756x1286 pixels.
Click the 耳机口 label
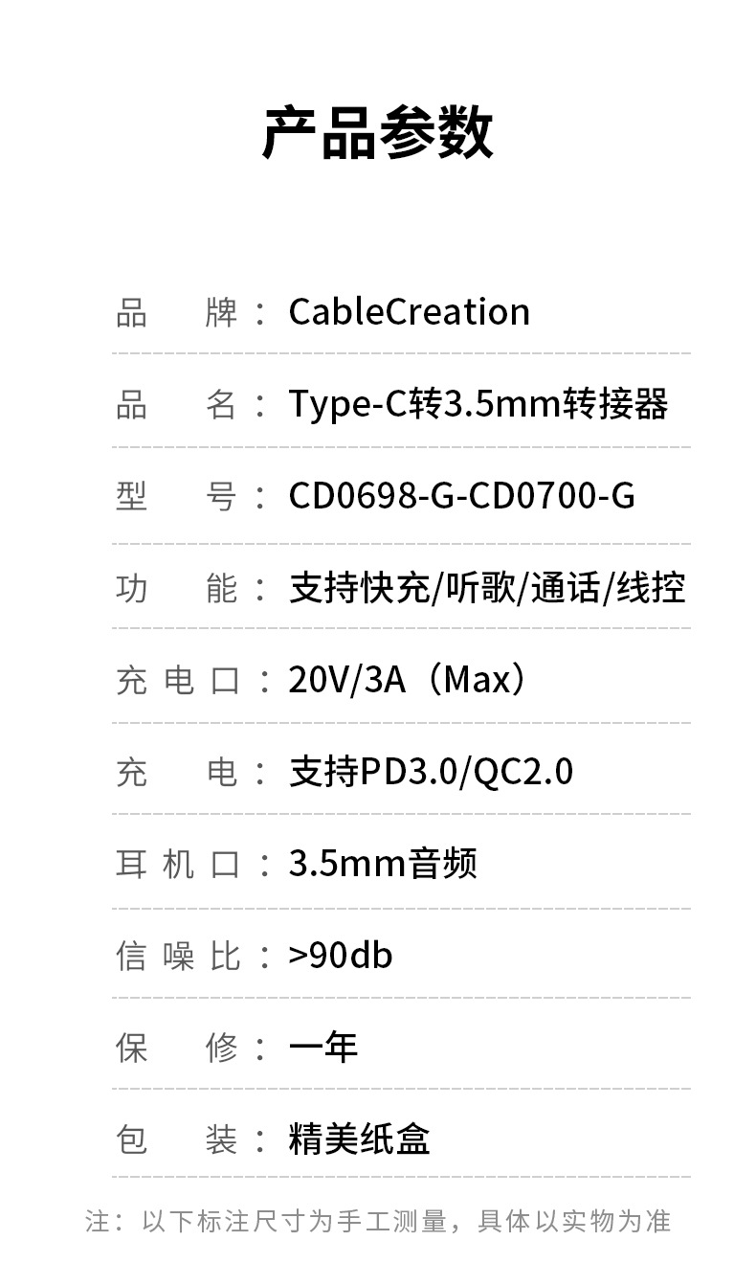pyautogui.click(x=177, y=864)
